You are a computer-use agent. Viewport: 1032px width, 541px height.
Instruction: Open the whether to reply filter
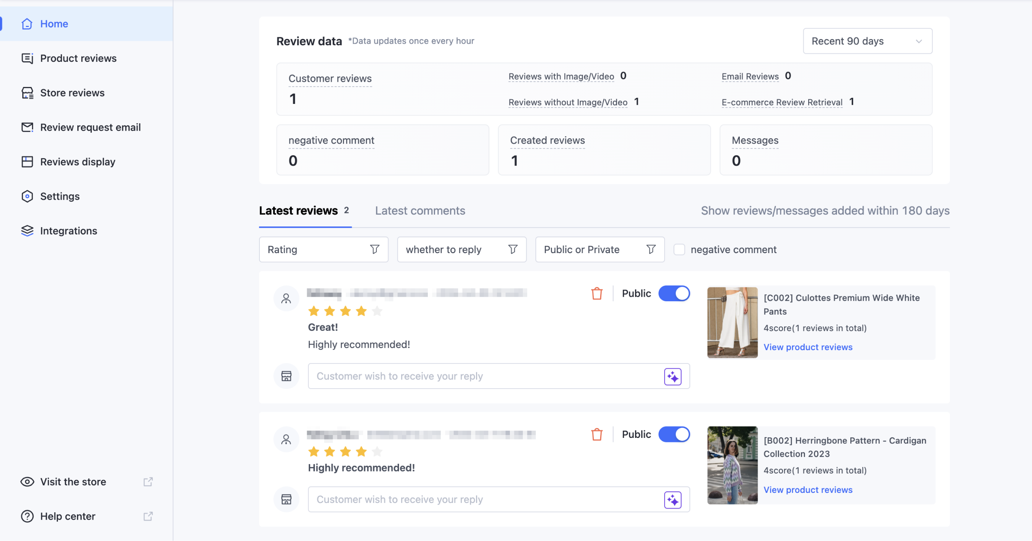pos(461,249)
